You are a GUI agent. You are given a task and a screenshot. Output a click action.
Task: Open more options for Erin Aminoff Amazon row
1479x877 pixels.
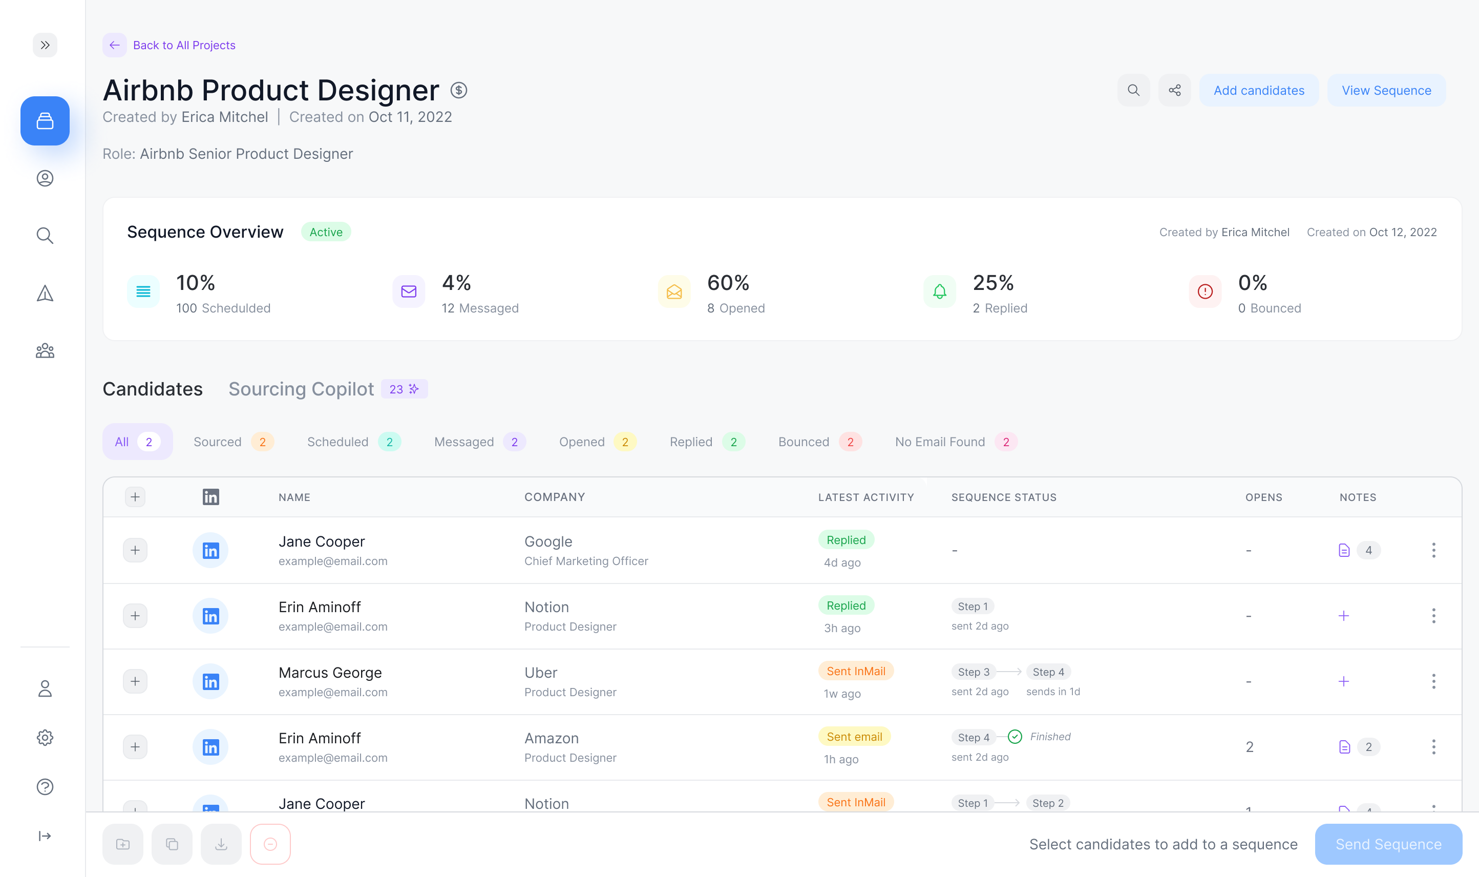click(1433, 747)
